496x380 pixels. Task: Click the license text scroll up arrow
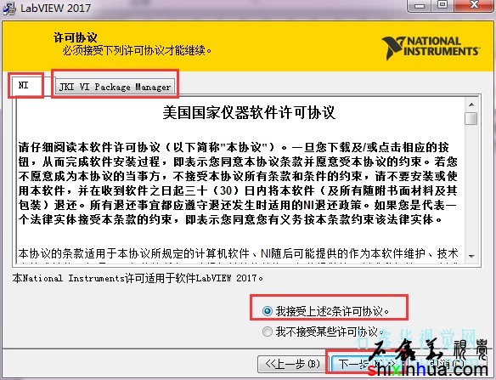pyautogui.click(x=471, y=105)
